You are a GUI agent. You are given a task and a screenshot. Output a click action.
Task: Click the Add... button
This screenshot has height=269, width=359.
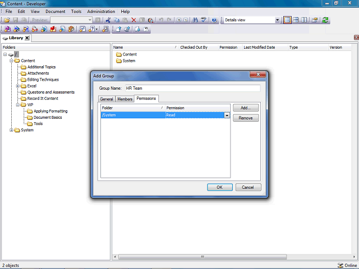pyautogui.click(x=246, y=108)
